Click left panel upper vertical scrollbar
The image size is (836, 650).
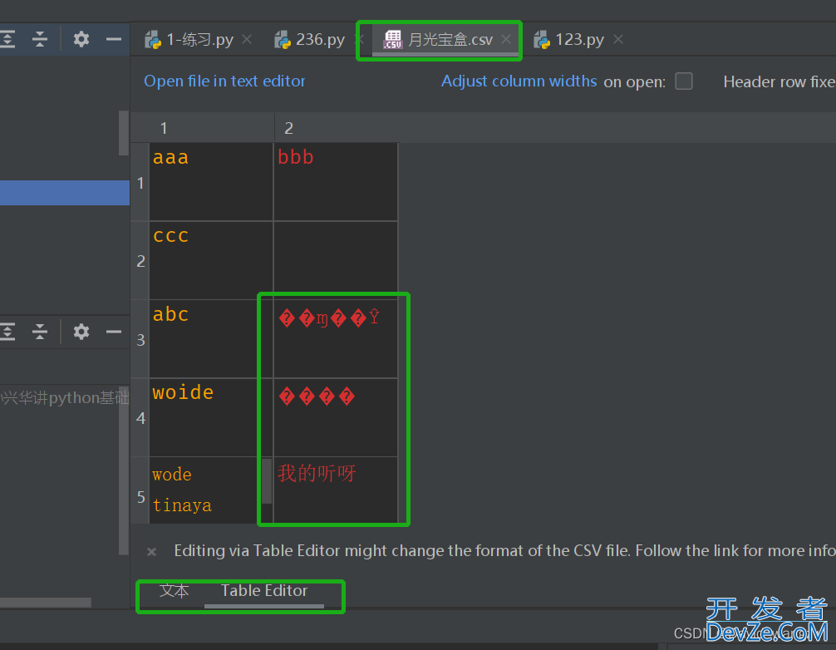click(124, 133)
